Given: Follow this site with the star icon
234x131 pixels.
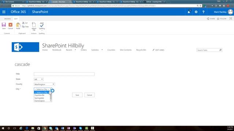Looking at the screenshot, I should [218, 19].
